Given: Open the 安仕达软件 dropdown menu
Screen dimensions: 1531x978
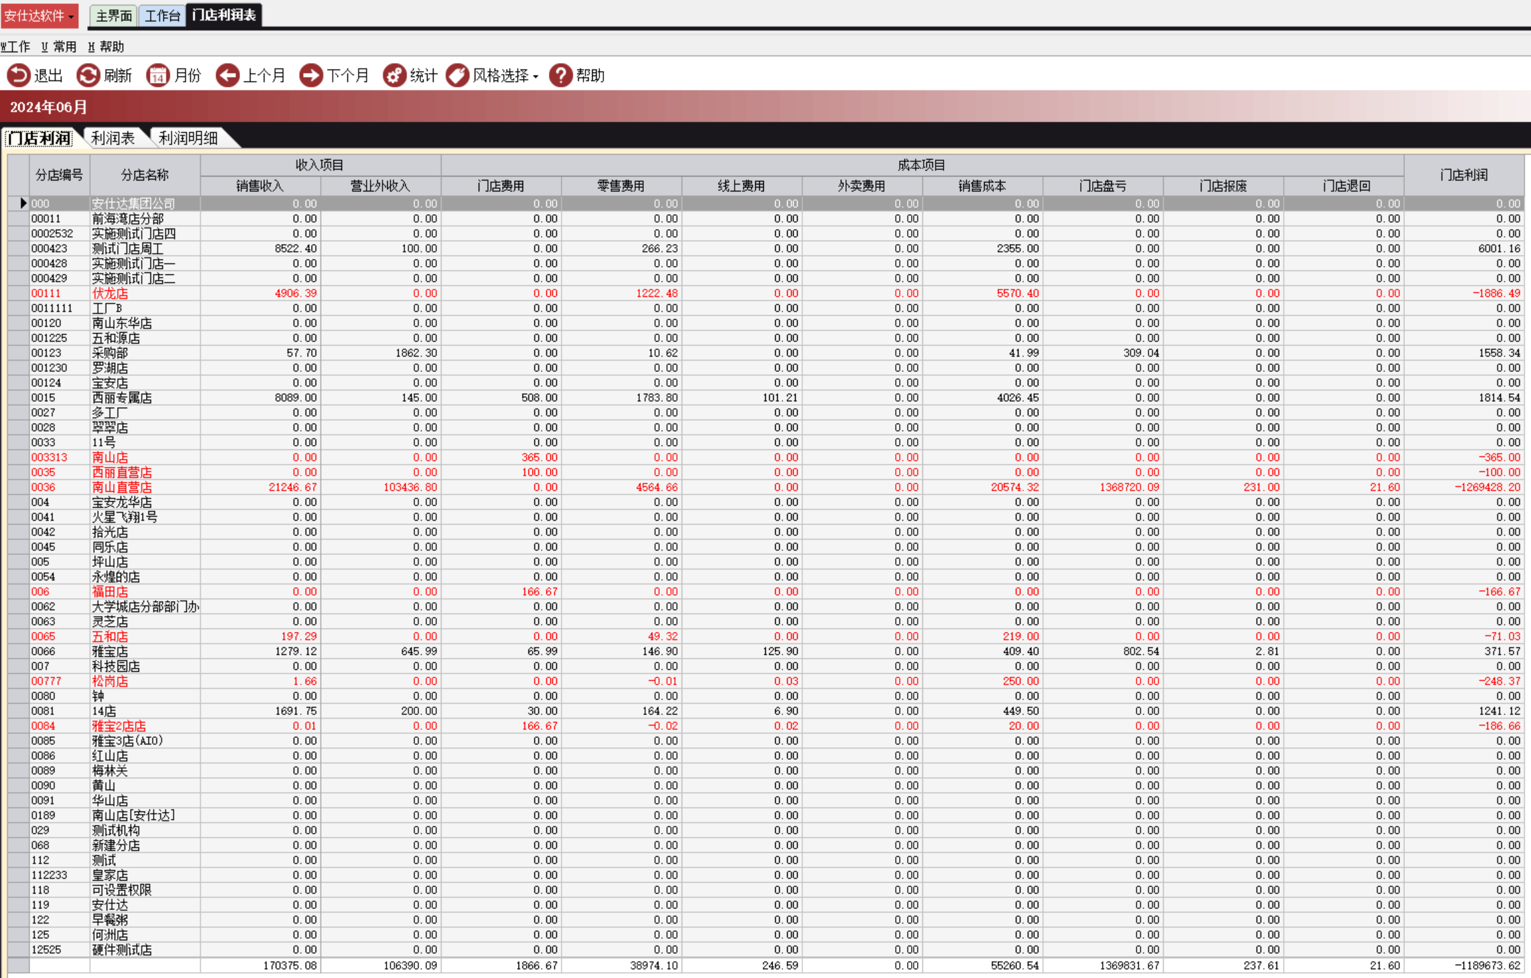Looking at the screenshot, I should pos(39,16).
